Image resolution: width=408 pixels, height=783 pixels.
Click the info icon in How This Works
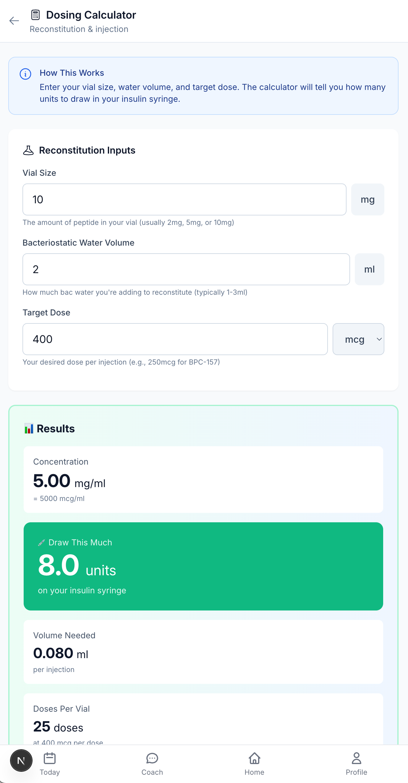tap(25, 74)
